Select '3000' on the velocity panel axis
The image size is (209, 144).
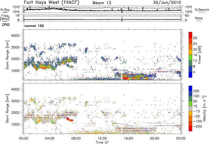[x=15, y=101]
